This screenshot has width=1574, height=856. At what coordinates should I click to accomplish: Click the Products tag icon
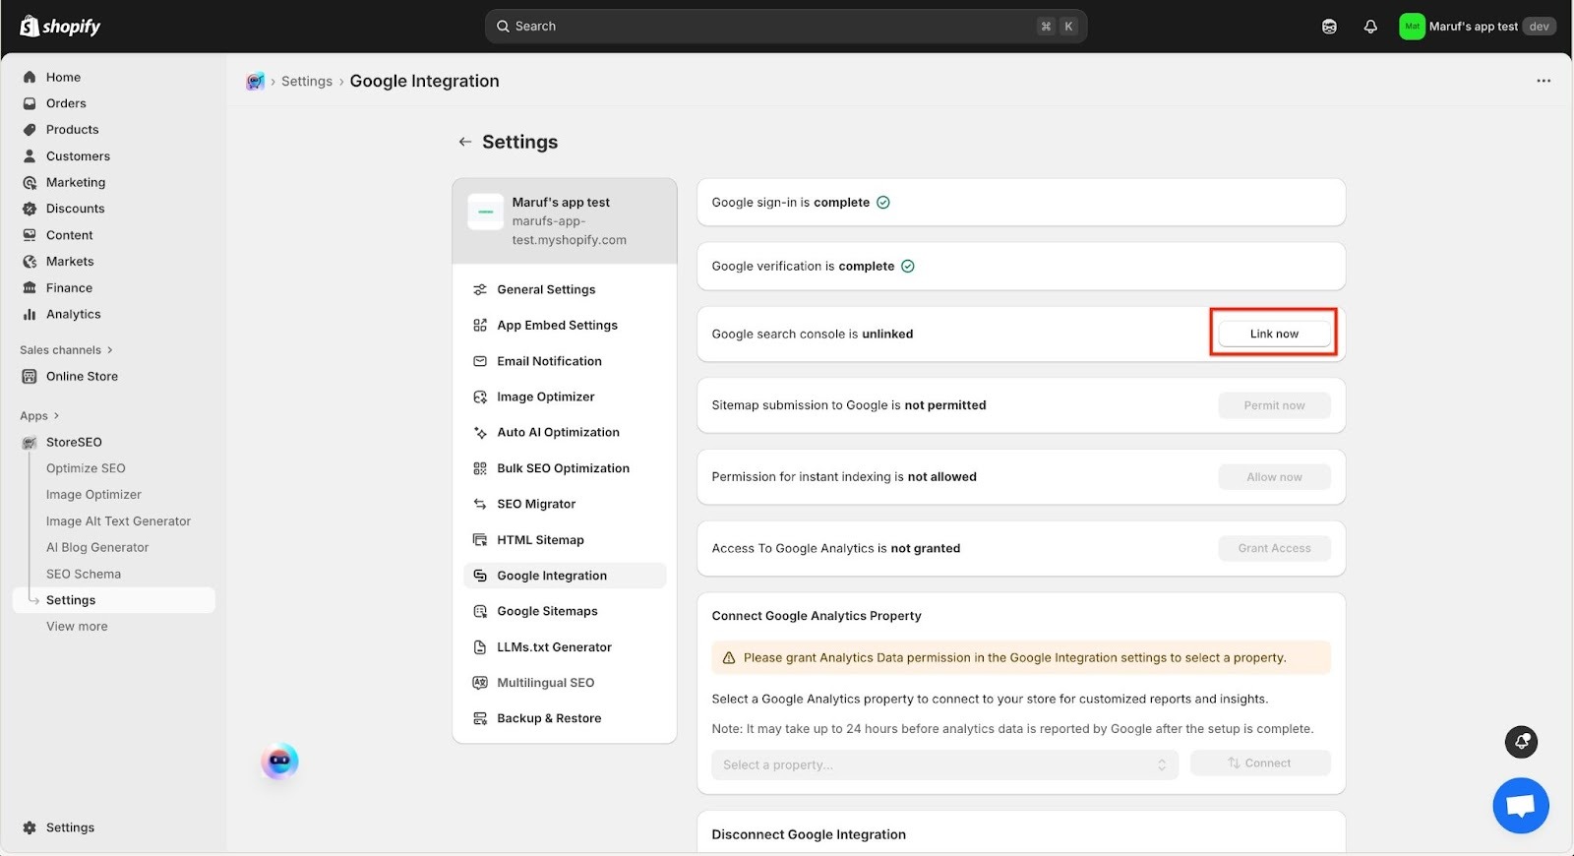coord(30,130)
